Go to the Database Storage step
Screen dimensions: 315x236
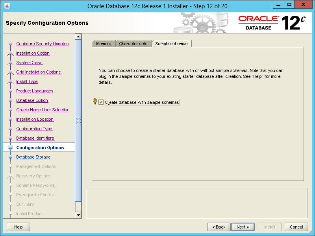[33, 157]
